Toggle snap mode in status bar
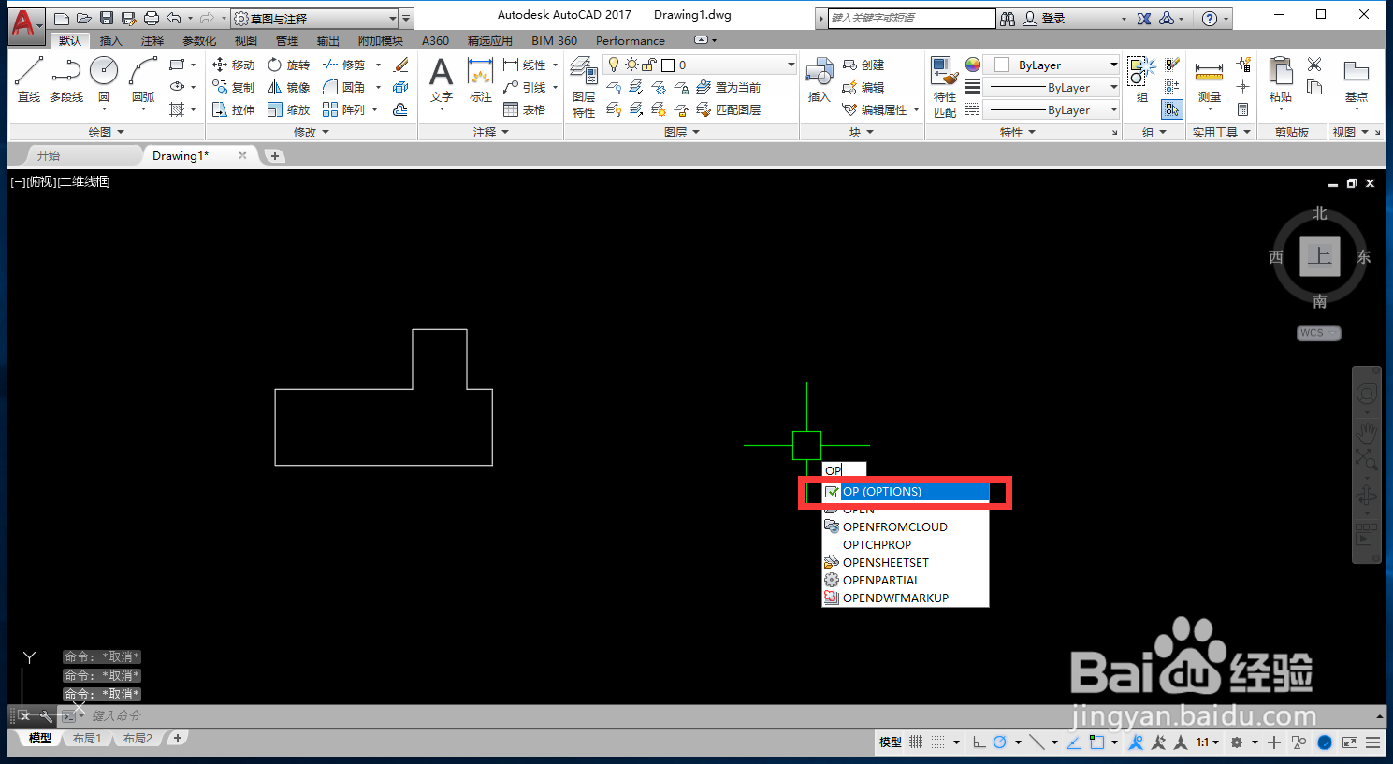 [x=938, y=742]
